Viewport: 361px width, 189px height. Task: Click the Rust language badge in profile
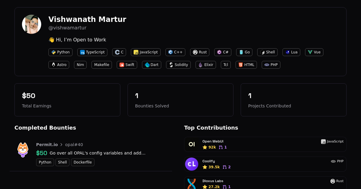point(199,52)
